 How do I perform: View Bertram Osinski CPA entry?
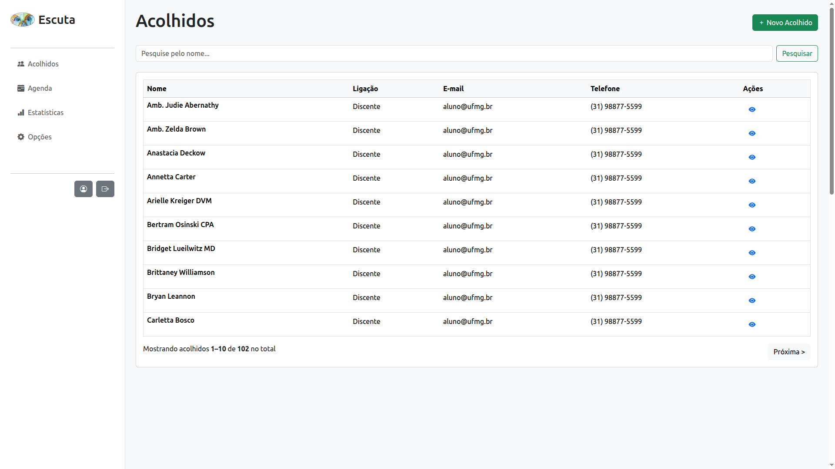pos(752,229)
